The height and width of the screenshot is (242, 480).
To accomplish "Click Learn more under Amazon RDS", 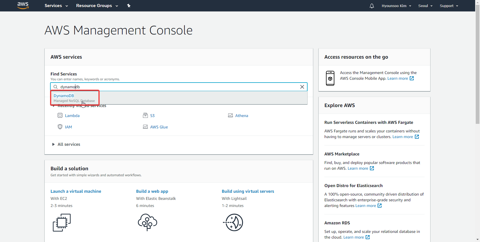I will 354,237.
